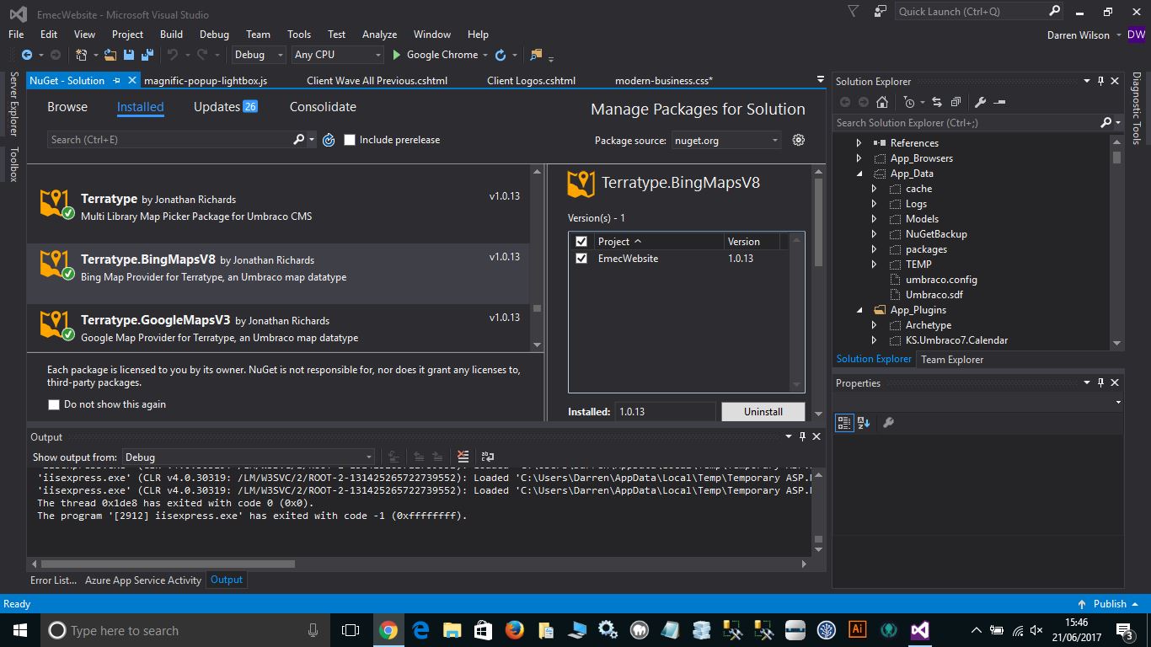Screen dimensions: 1151x647
Task: Click Sync with Active Document icon
Action: (936, 102)
